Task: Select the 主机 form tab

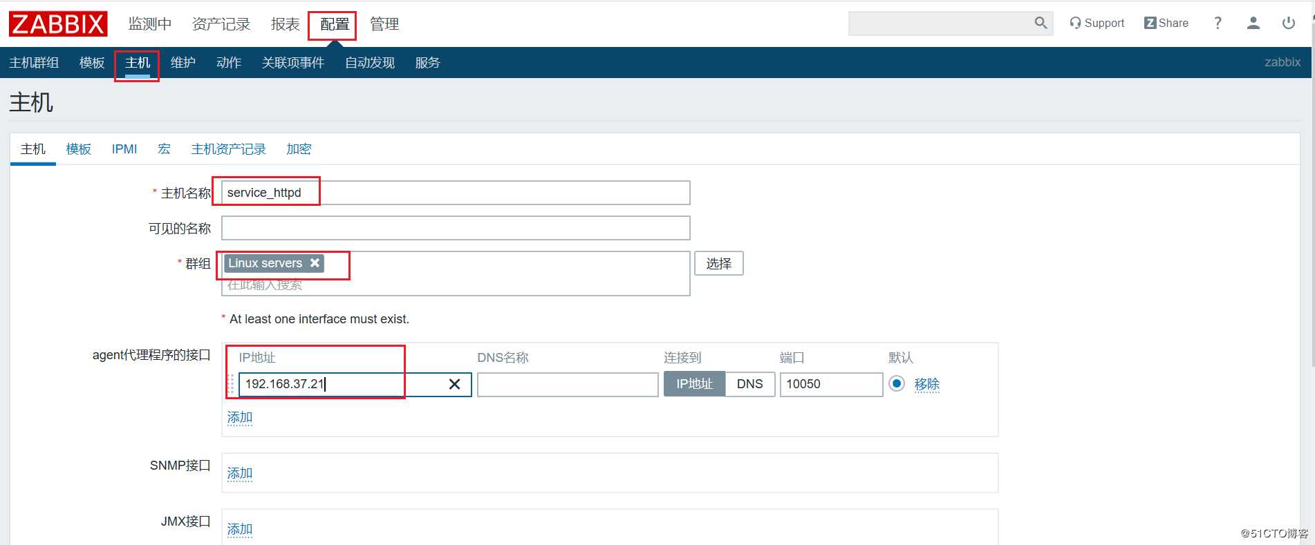Action: click(x=33, y=149)
